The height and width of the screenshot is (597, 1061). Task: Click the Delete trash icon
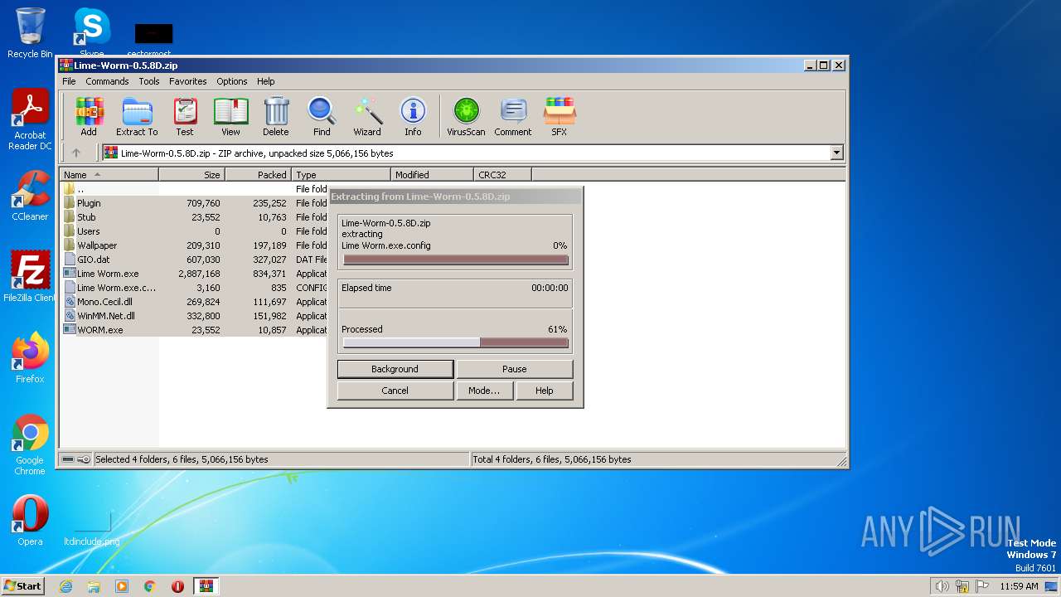[x=276, y=116]
